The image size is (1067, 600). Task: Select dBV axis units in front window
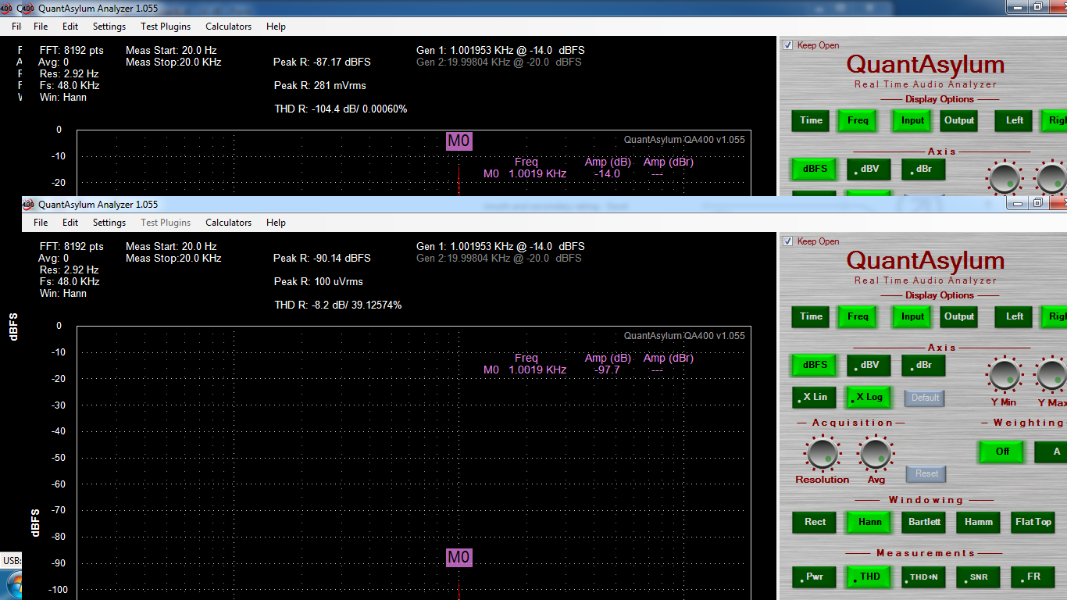[869, 365]
